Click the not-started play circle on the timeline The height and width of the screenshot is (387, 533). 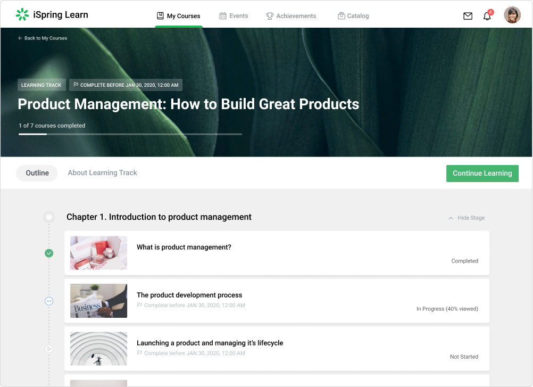(x=49, y=349)
